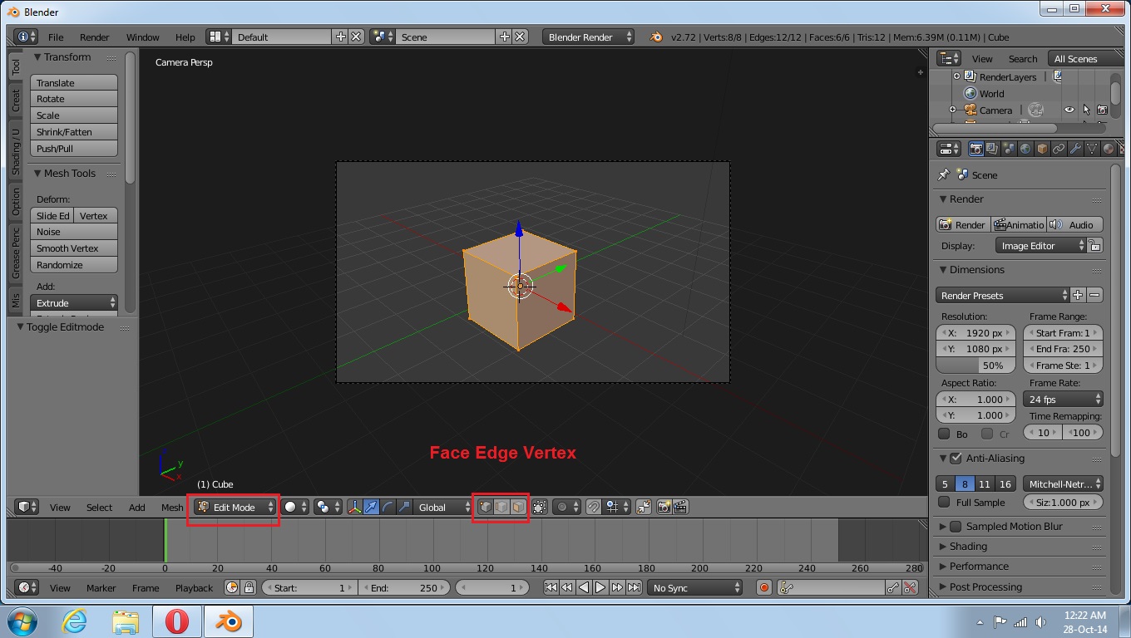Click OpenGL render animation clapper icon
Viewport: 1131px width, 638px height.
pyautogui.click(x=680, y=507)
